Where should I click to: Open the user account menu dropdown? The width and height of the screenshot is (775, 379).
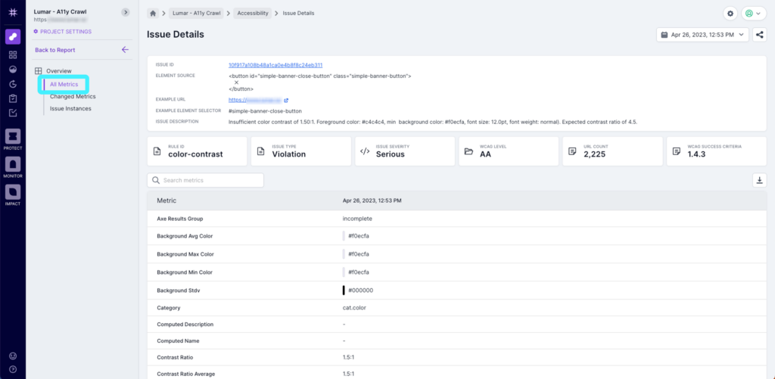point(754,14)
